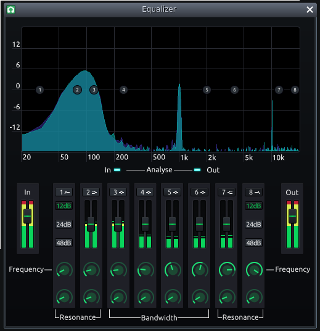320x331 pixels.
Task: Click the In gain fader handle
Action: tap(27, 216)
